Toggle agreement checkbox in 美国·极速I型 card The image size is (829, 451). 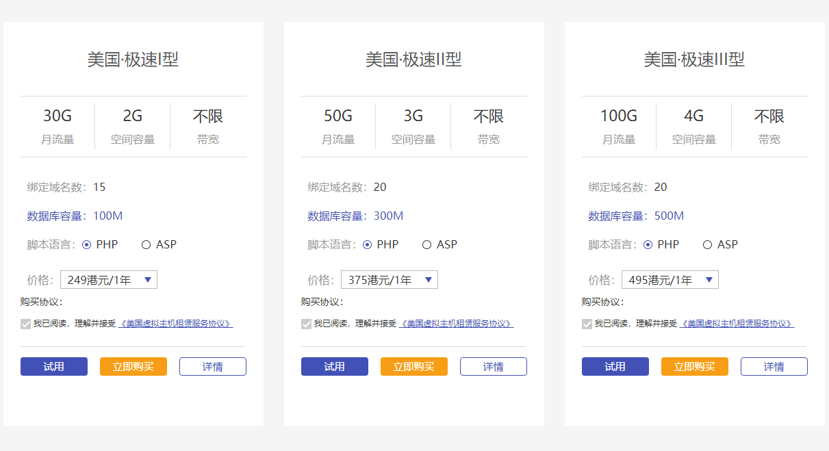tap(26, 324)
